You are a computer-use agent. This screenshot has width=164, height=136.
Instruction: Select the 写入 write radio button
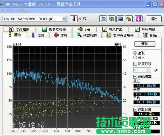coord(135,57)
